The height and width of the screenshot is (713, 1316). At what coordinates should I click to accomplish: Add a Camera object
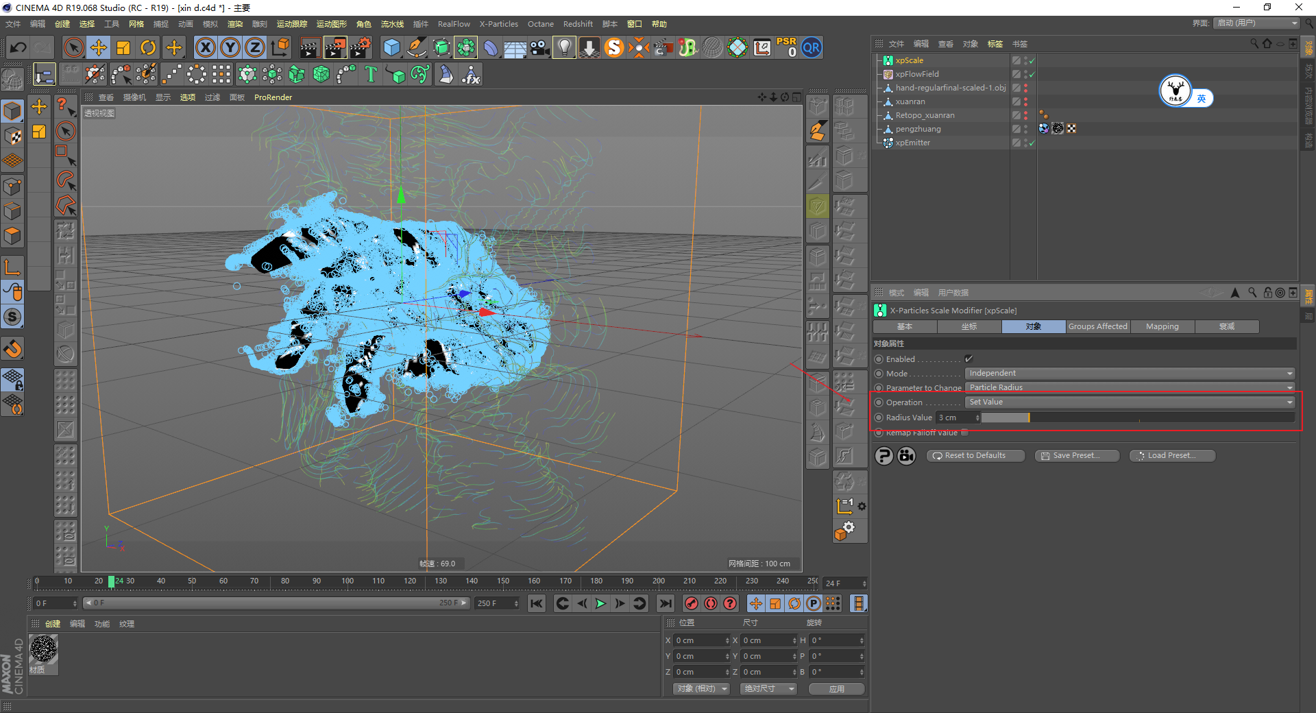point(539,47)
